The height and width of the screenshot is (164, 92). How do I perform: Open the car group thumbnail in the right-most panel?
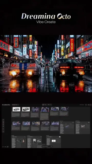[x=83, y=126]
